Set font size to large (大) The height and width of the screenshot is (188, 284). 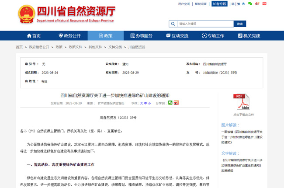coord(141,103)
